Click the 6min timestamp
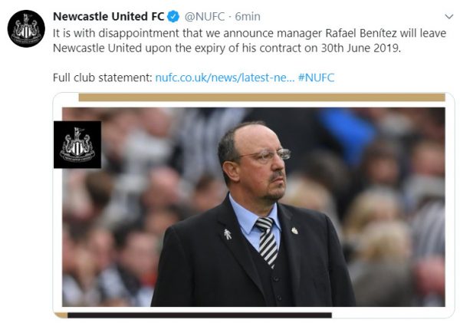Image resolution: width=460 pixels, height=323 pixels. point(248,17)
